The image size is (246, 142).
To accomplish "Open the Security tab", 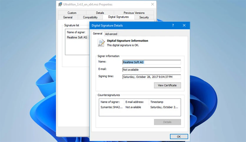I will pos(144,17).
